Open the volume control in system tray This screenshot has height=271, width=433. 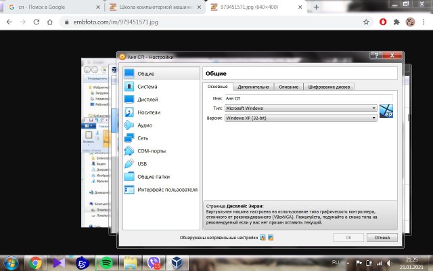(390, 263)
